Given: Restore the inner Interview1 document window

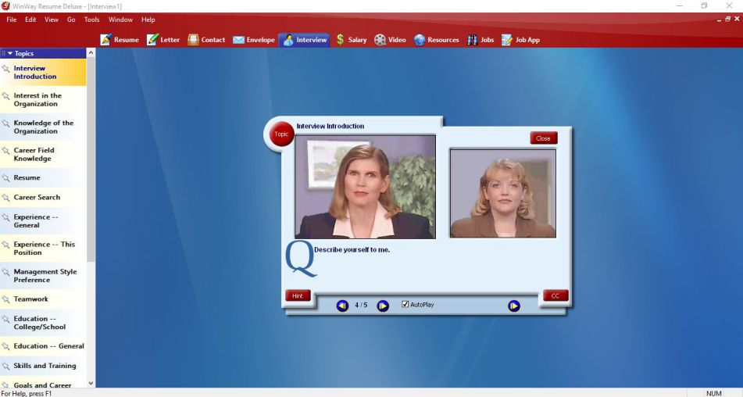Looking at the screenshot, I should pyautogui.click(x=728, y=19).
